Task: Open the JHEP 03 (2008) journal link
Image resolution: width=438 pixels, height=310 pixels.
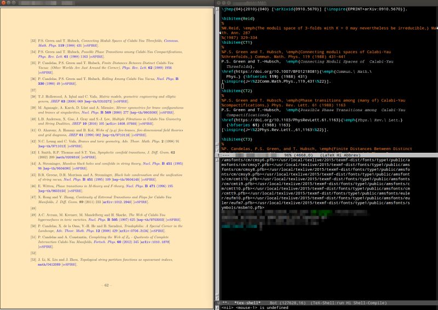Action: click(66, 101)
